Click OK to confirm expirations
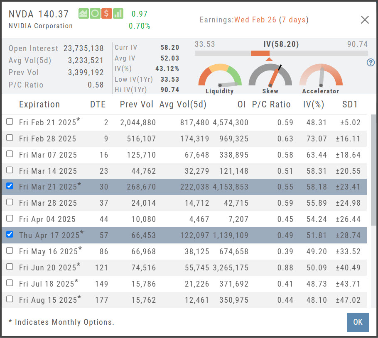378x338 pixels. click(358, 322)
